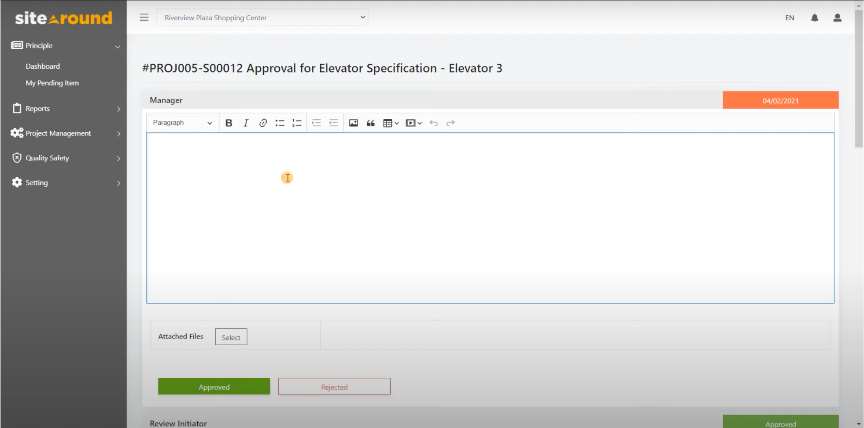Apply italic formatting in the editor

(x=246, y=123)
